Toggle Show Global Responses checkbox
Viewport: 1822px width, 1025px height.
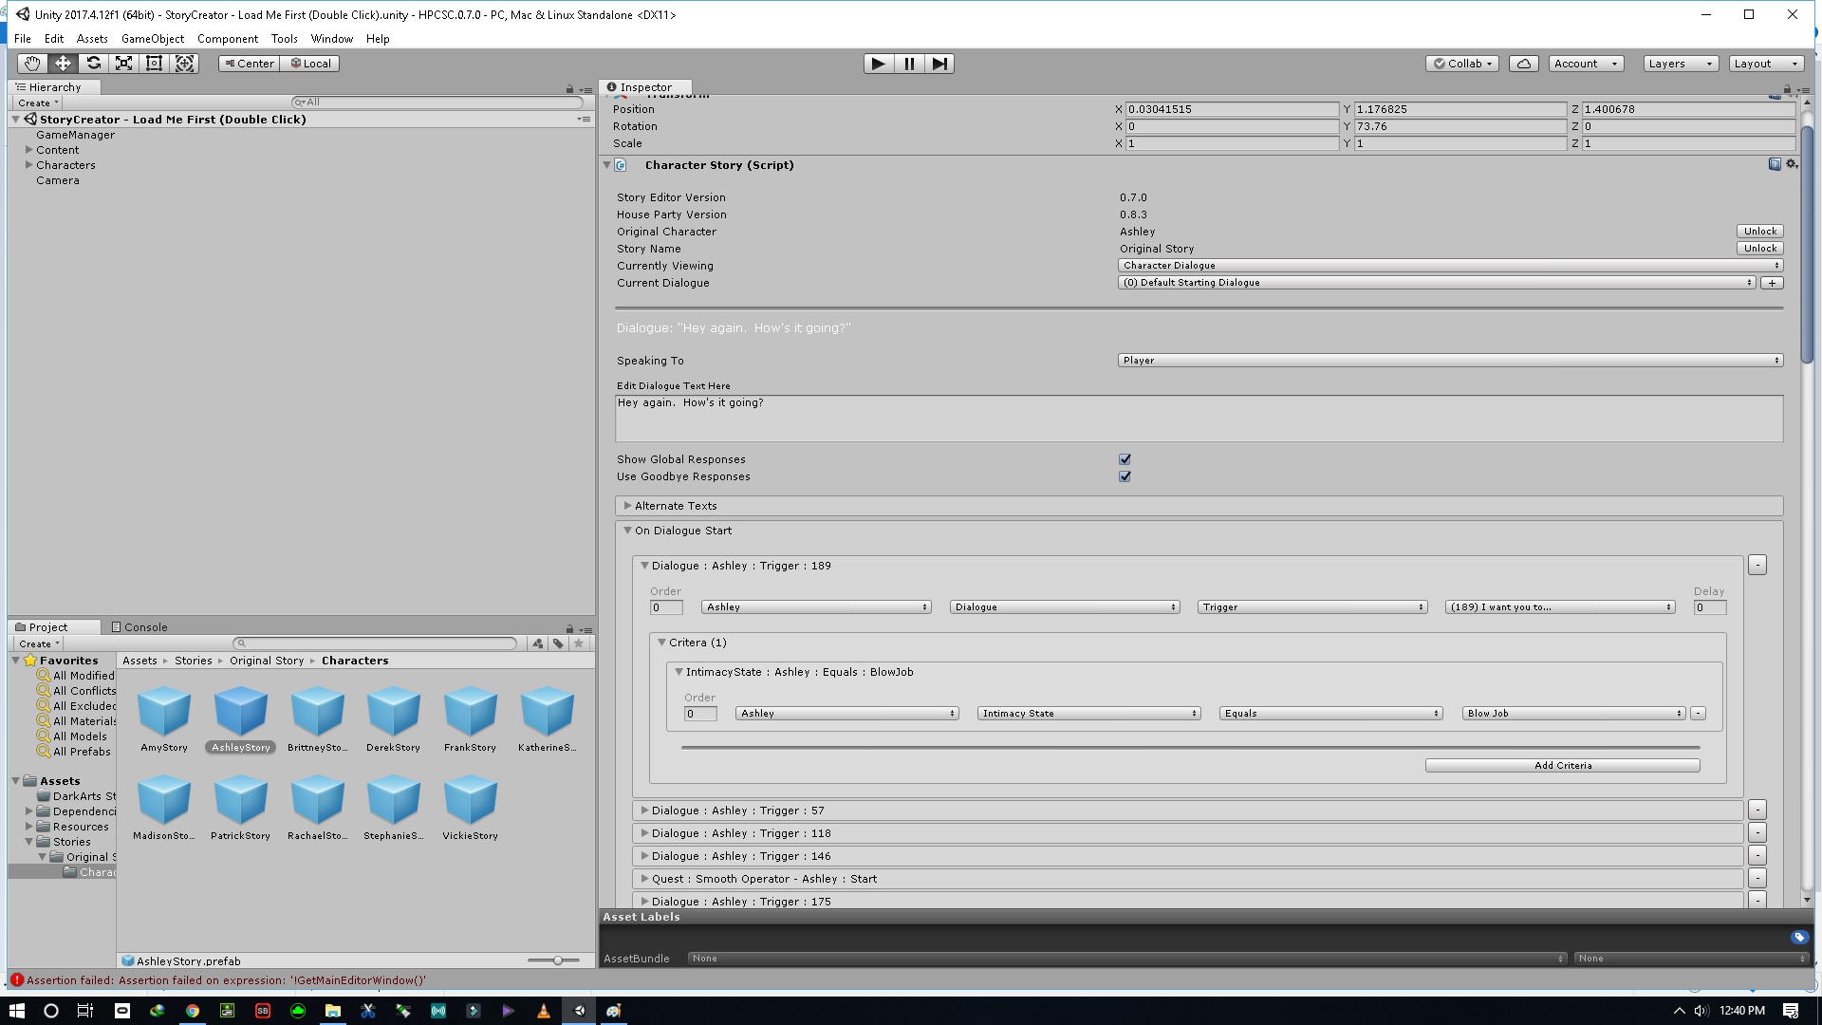pyautogui.click(x=1125, y=459)
